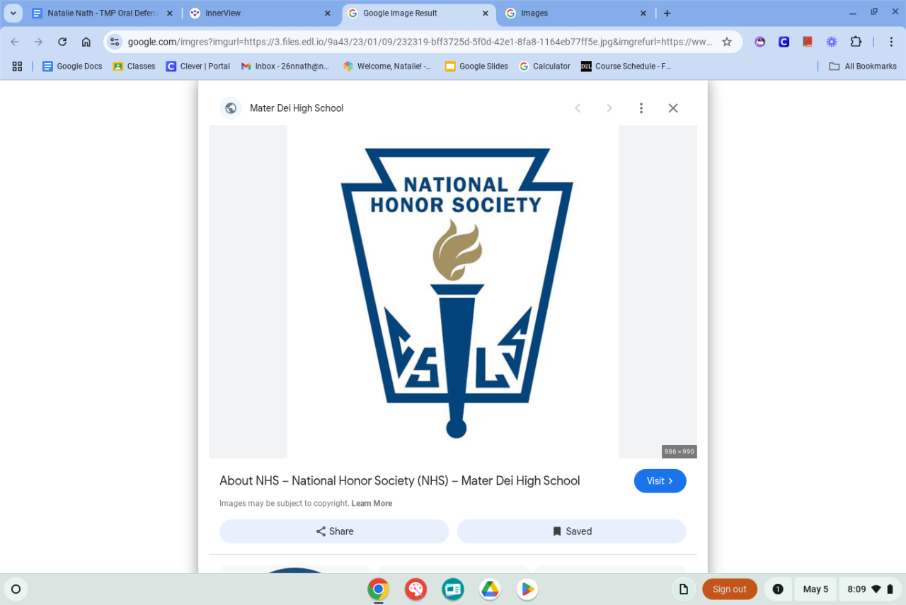906x605 pixels.
Task: Open the Mater Dei High School source link
Action: click(x=297, y=108)
